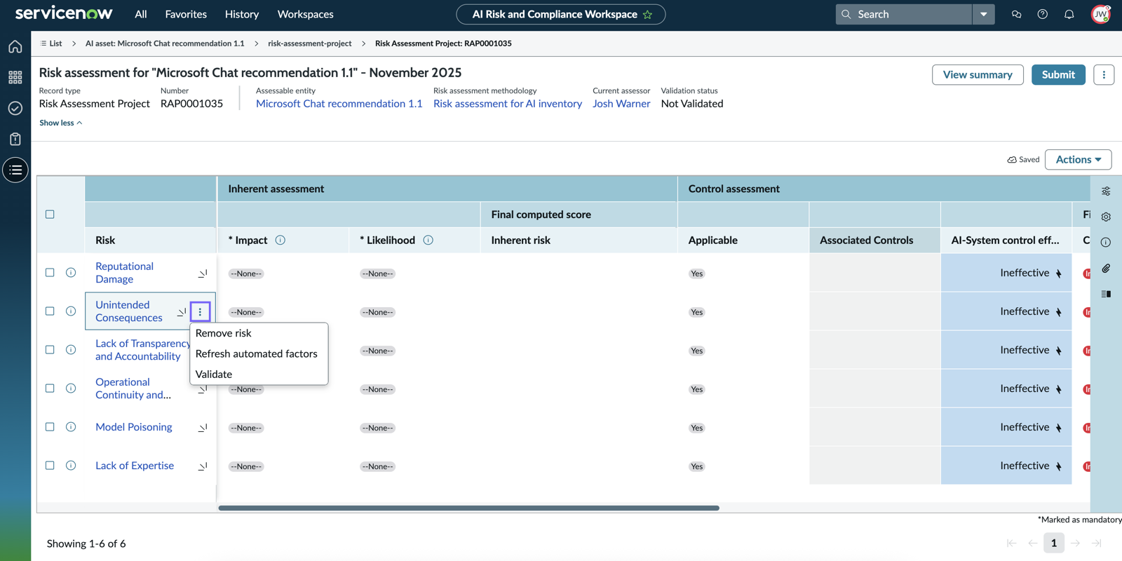Focus the global Search field
1122x561 pixels.
coord(904,14)
